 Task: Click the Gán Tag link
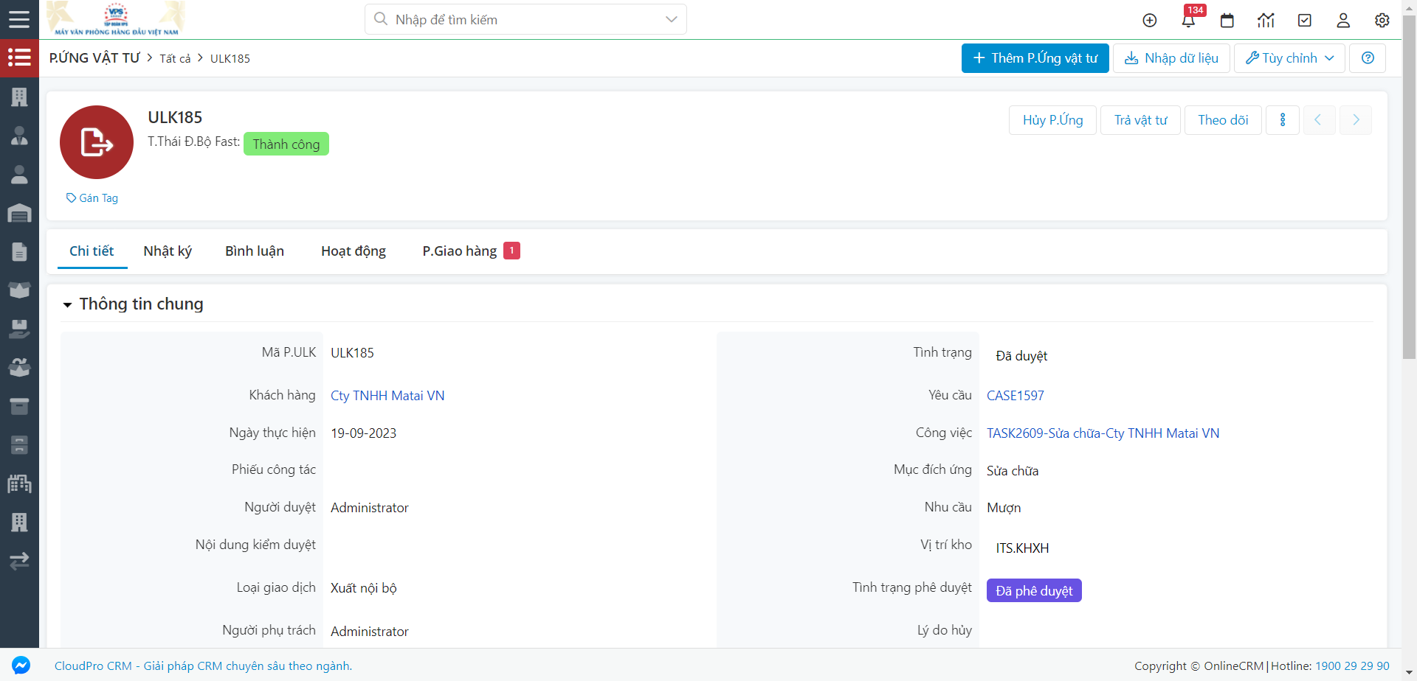[92, 198]
